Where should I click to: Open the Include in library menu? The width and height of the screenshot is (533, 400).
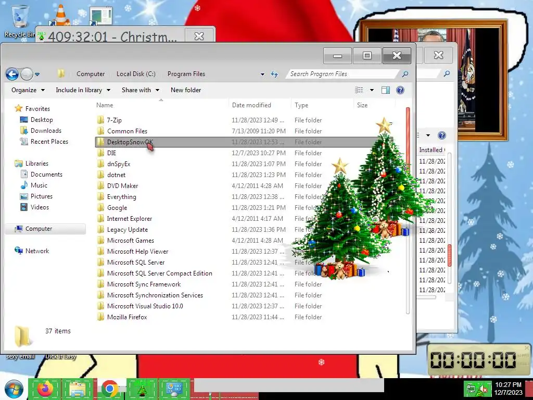(83, 90)
